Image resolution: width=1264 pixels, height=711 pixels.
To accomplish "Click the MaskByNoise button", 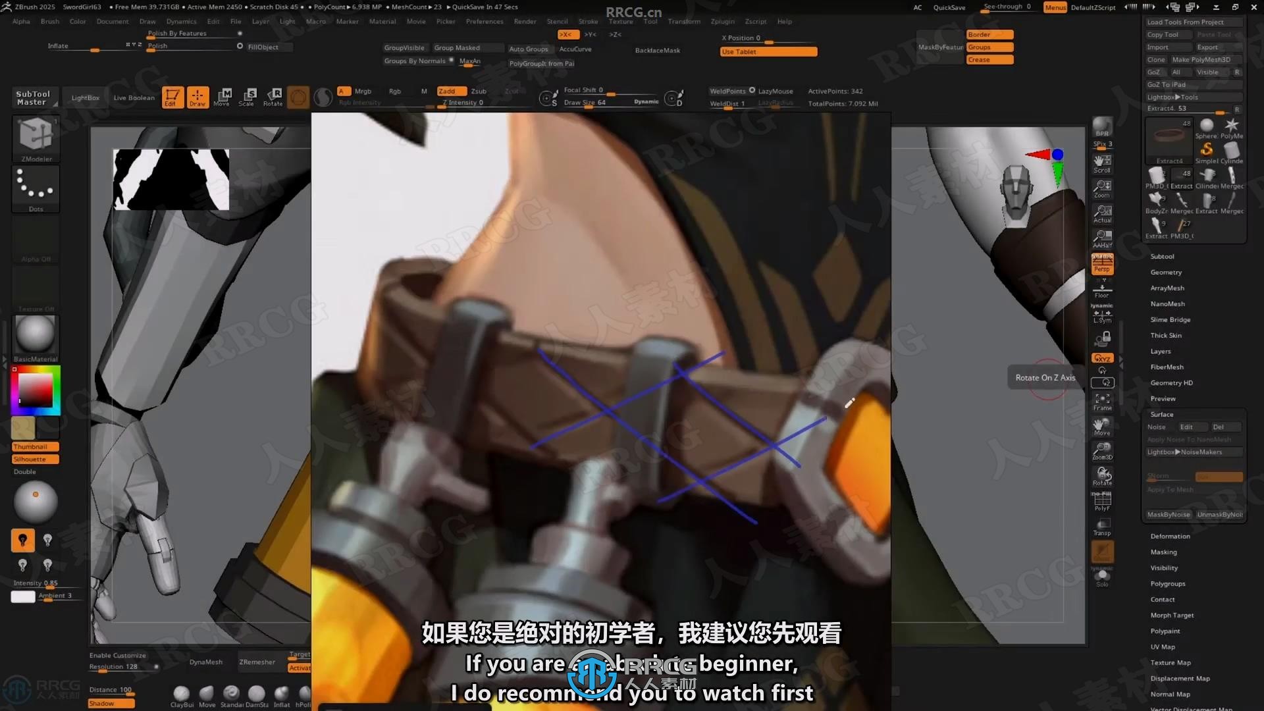I will [1169, 514].
